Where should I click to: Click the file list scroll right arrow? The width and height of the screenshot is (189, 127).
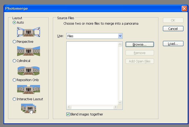115,107
